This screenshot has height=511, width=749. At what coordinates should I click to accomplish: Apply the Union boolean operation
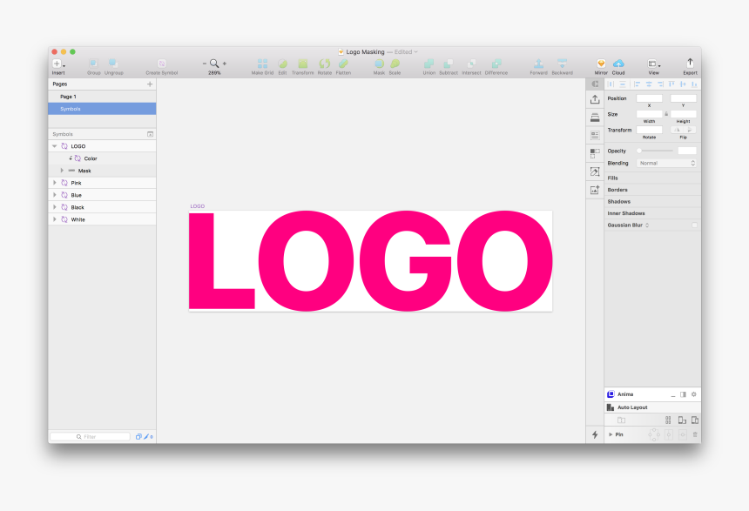pos(428,65)
